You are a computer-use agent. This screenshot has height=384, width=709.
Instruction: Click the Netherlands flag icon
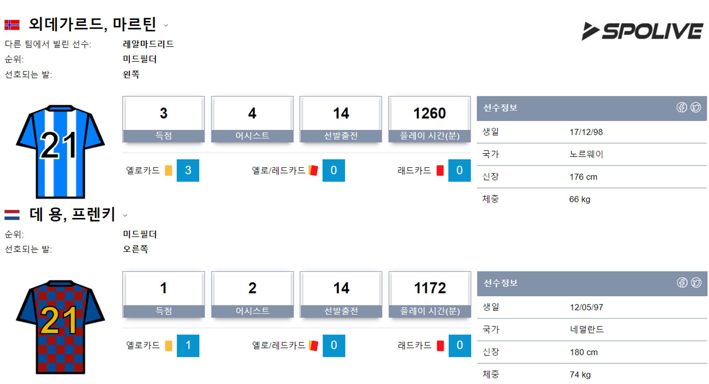point(12,214)
